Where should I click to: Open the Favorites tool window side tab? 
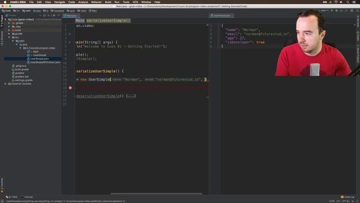[2, 185]
